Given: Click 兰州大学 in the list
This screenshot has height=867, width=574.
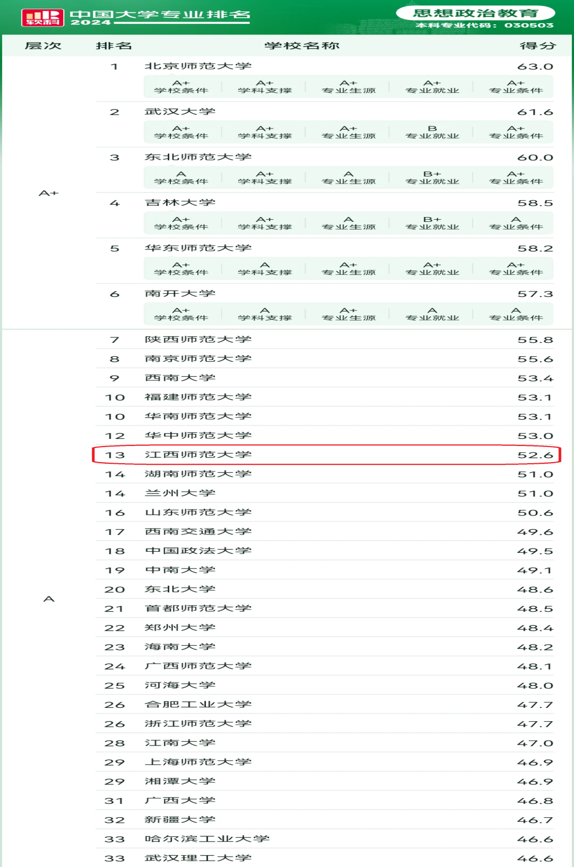Looking at the screenshot, I should click(180, 493).
